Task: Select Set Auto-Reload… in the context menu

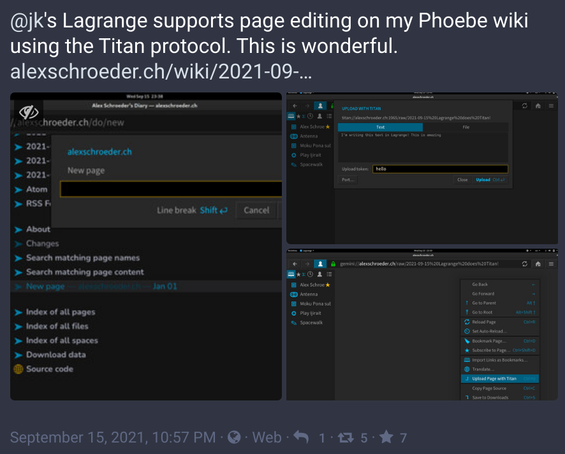Action: (x=500, y=332)
